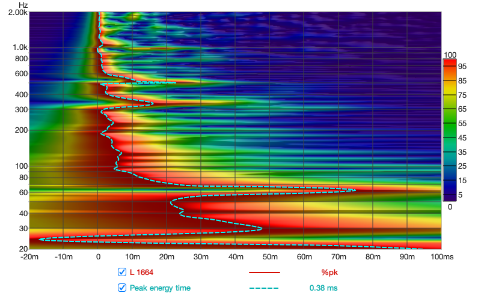The width and height of the screenshot is (481, 299).
Task: Click the 2.00k frequency axis label
Action: pos(17,13)
